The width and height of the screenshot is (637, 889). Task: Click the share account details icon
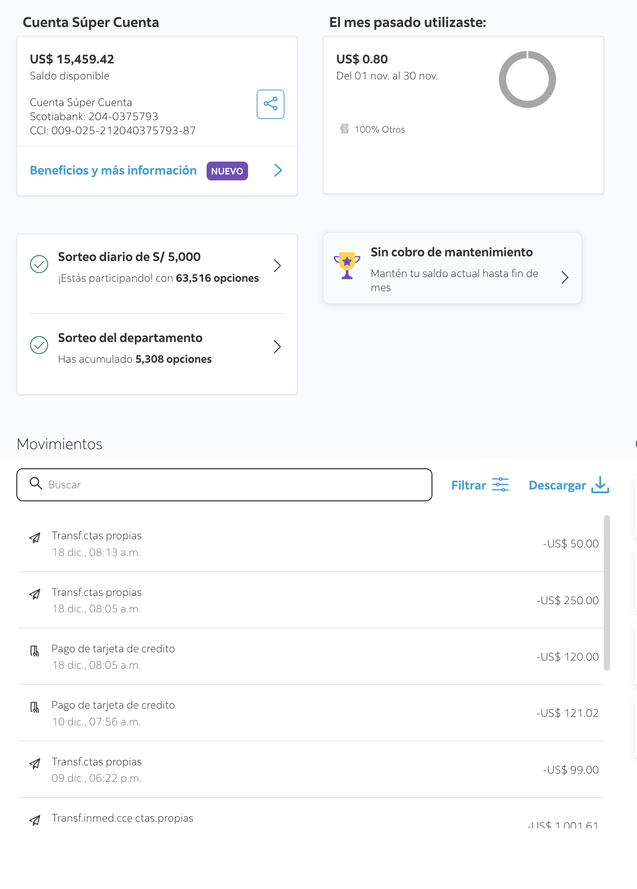[270, 104]
